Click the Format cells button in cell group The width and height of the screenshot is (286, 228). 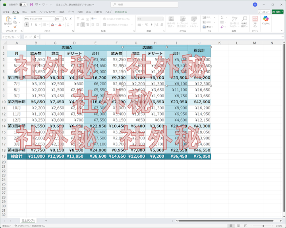click(x=208, y=27)
